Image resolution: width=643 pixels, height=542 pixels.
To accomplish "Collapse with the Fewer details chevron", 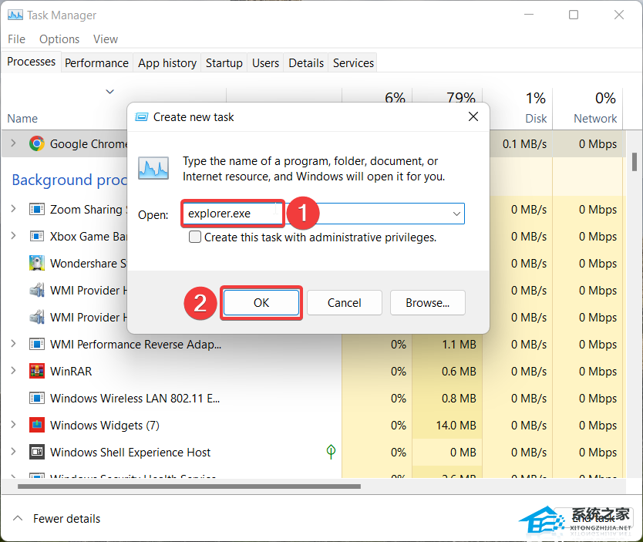I will tap(18, 518).
